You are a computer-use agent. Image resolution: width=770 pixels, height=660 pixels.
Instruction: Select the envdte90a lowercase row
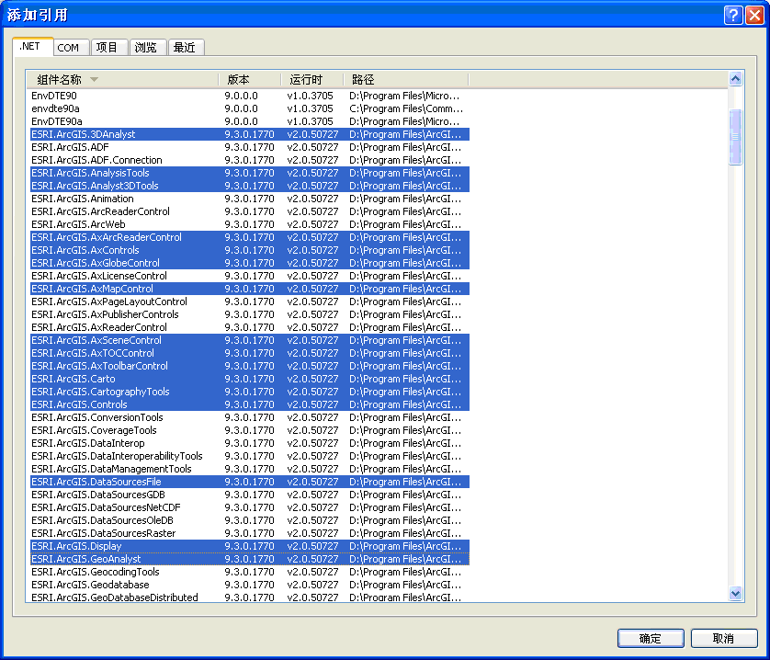249,108
